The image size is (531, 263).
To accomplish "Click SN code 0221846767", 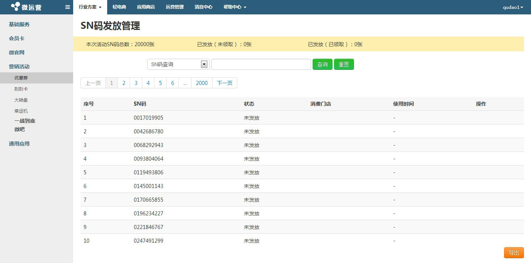I will point(149,227).
